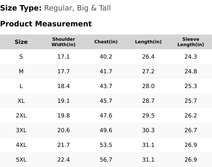Click sleeve length value 26.7 for 3XL

(191, 130)
